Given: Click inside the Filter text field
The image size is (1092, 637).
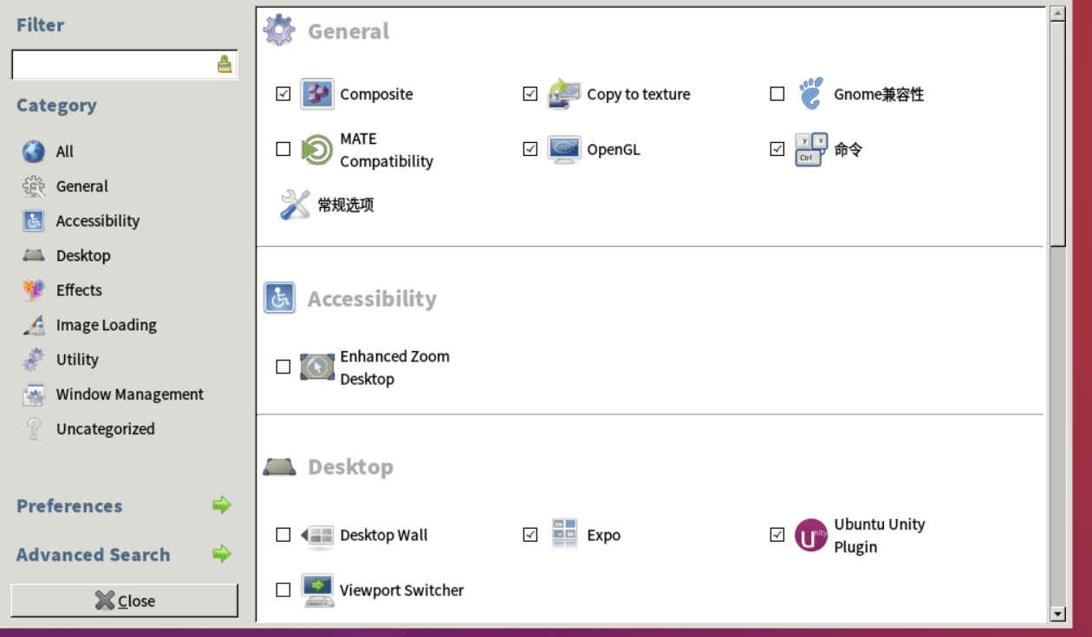Looking at the screenshot, I should pyautogui.click(x=113, y=64).
